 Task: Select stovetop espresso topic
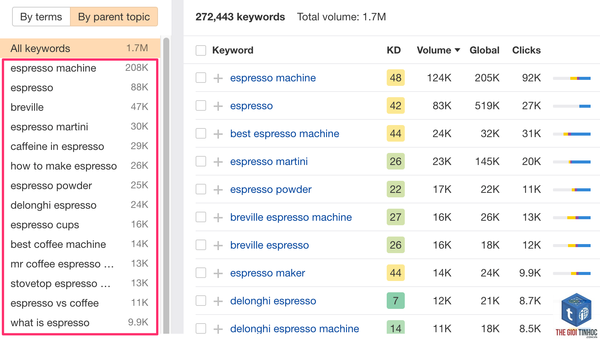tap(79, 284)
